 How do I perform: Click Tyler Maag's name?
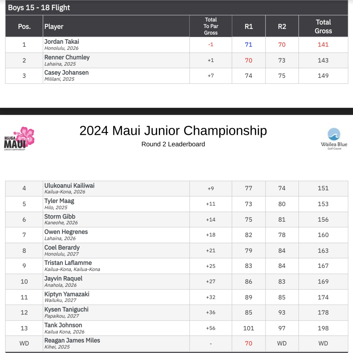coord(59,201)
